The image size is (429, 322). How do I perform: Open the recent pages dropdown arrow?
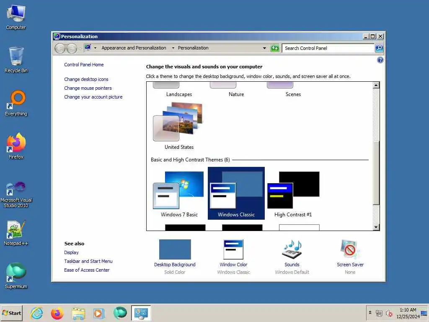pyautogui.click(x=80, y=49)
